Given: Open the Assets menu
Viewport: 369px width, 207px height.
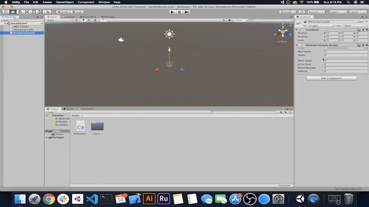Looking at the screenshot, I should coord(47,2).
